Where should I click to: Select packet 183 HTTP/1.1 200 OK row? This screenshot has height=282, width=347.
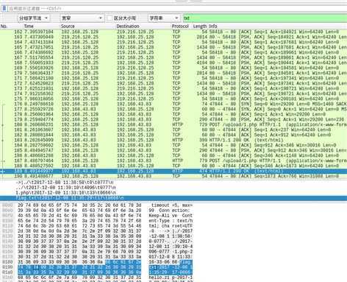[x=173, y=140]
